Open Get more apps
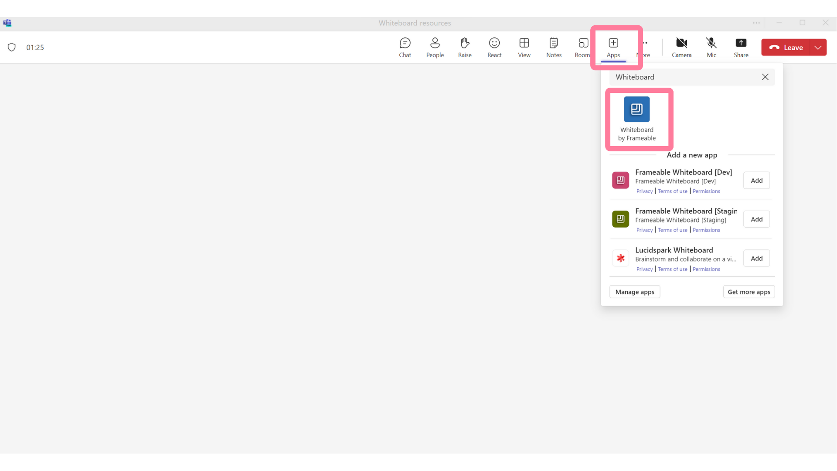 tap(749, 291)
